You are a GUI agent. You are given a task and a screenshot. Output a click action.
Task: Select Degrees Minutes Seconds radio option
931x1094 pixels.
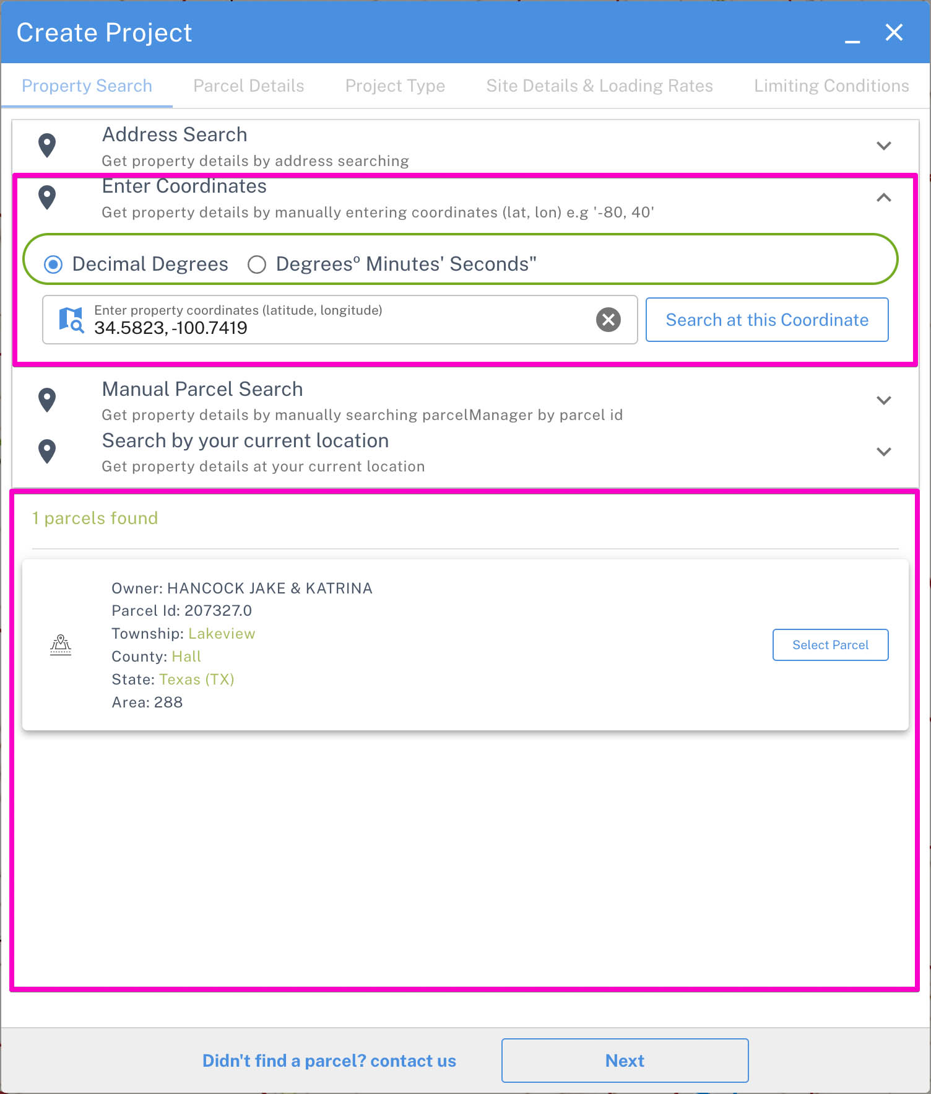click(257, 265)
